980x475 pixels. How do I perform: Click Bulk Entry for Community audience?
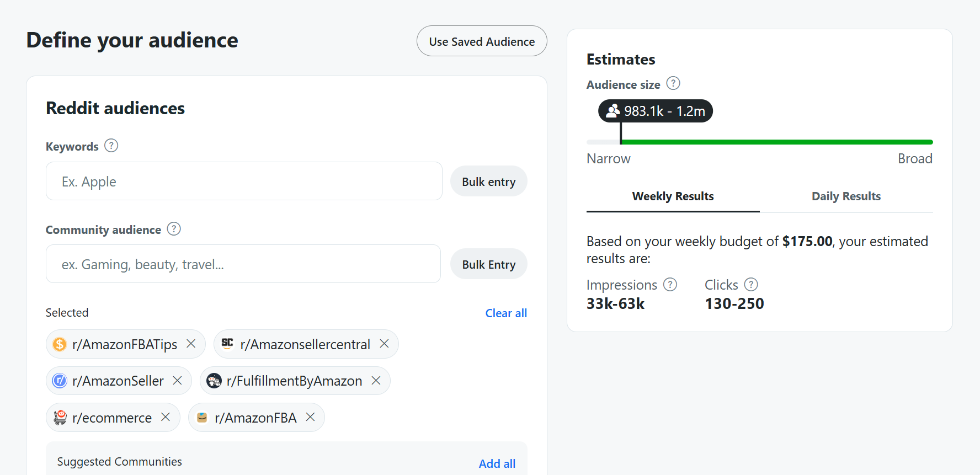[488, 264]
